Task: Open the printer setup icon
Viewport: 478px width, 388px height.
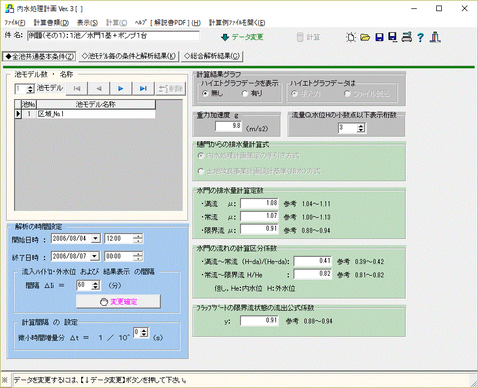Action: 407,37
